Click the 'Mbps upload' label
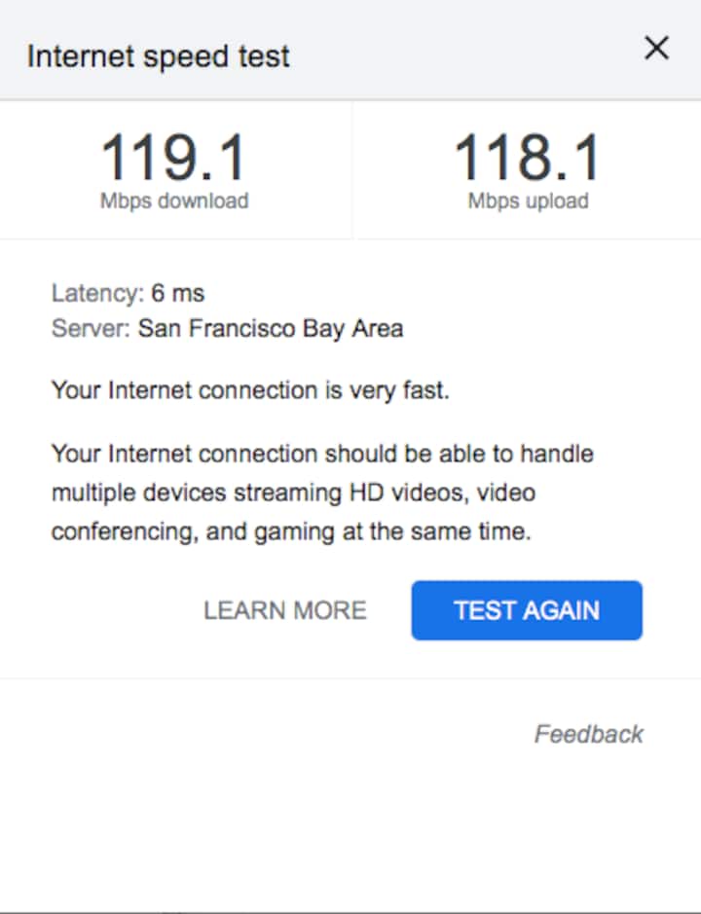The image size is (701, 914). pyautogui.click(x=528, y=201)
